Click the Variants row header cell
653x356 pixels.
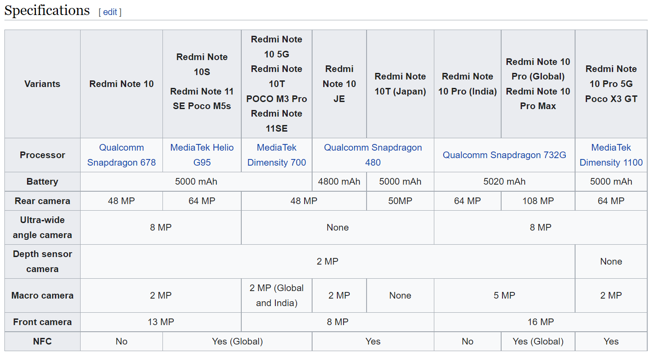(42, 83)
